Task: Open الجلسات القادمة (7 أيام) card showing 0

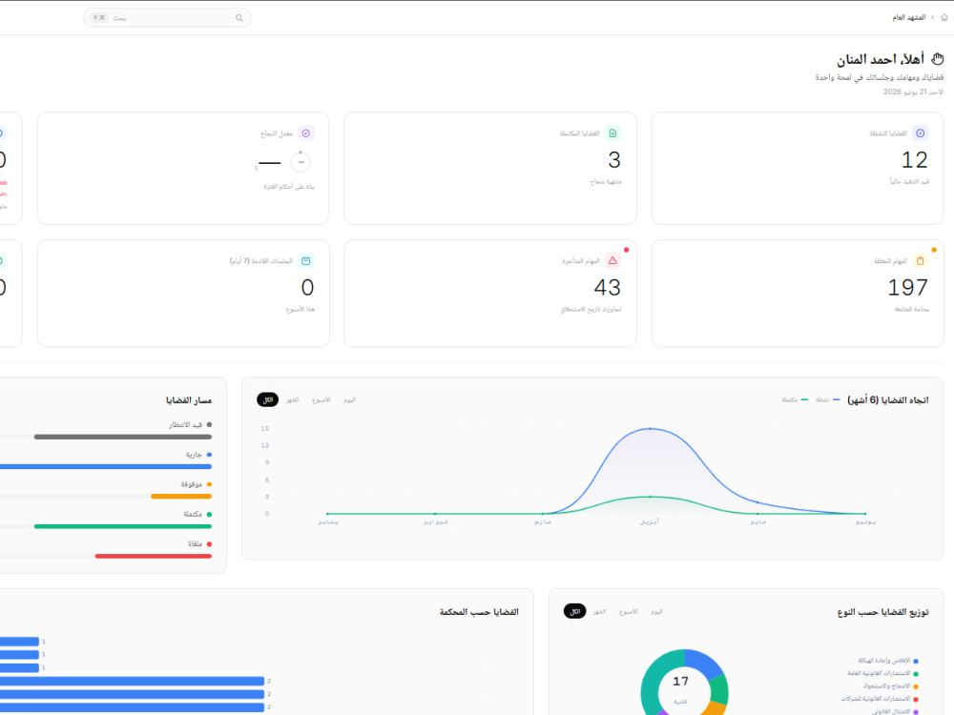Action: pos(183,293)
